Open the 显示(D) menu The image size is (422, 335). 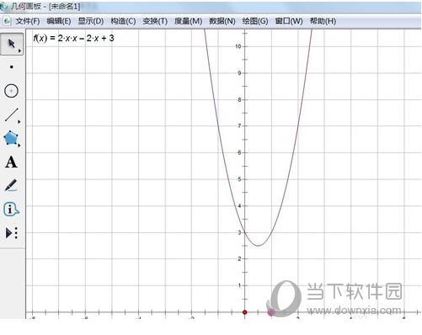(91, 21)
